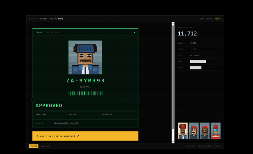The height and width of the screenshot is (154, 253).
Task: Open the dark-skinned red bandana avatar thumbnail
Action: point(205,131)
